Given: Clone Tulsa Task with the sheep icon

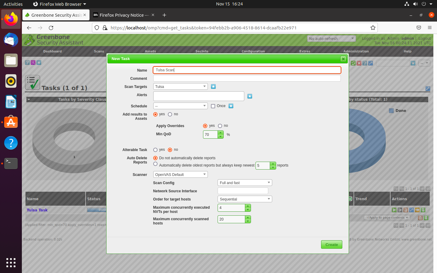Looking at the screenshot, I should click(417, 210).
